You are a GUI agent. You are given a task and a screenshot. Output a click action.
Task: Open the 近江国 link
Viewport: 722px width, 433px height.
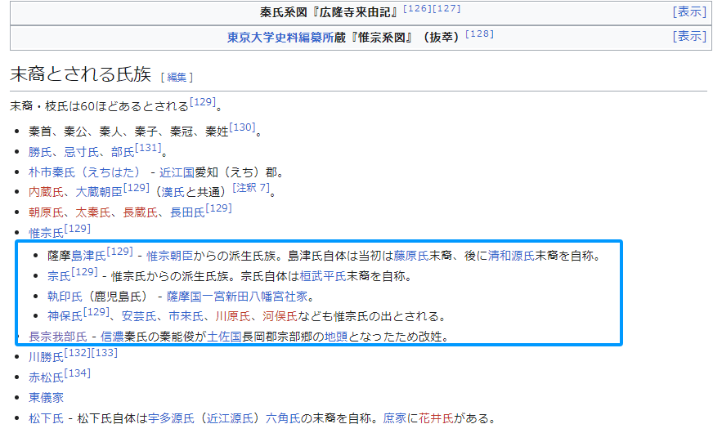pyautogui.click(x=177, y=172)
